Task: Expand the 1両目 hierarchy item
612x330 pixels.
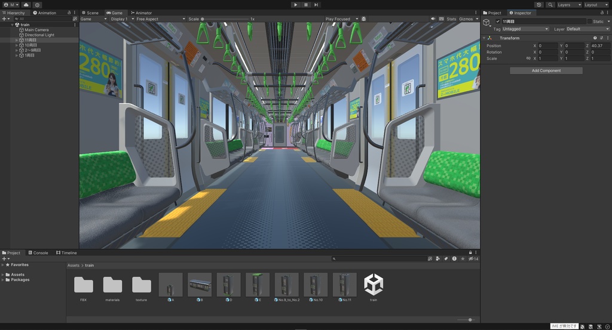Action: [x=17, y=55]
